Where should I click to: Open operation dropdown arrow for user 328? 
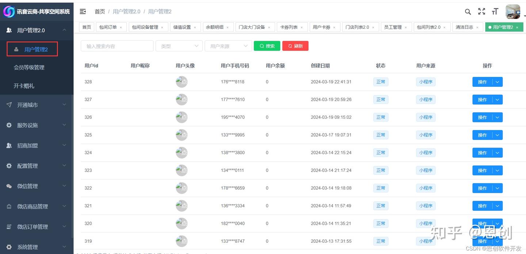tap(498, 82)
